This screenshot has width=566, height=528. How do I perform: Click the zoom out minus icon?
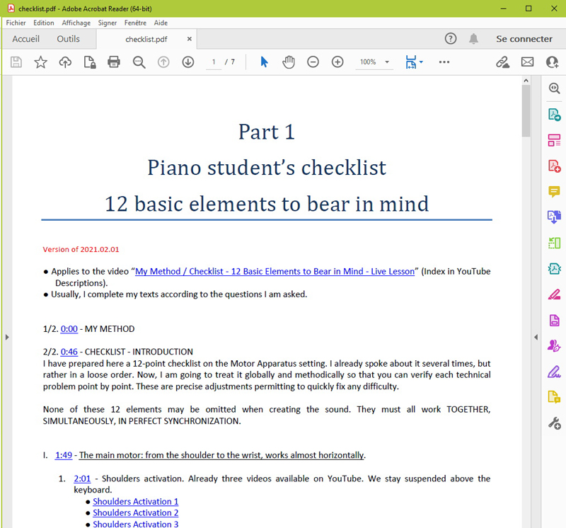click(x=313, y=62)
